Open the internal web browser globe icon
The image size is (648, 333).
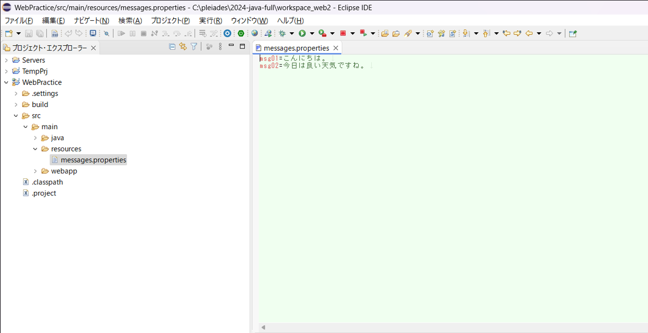(254, 33)
